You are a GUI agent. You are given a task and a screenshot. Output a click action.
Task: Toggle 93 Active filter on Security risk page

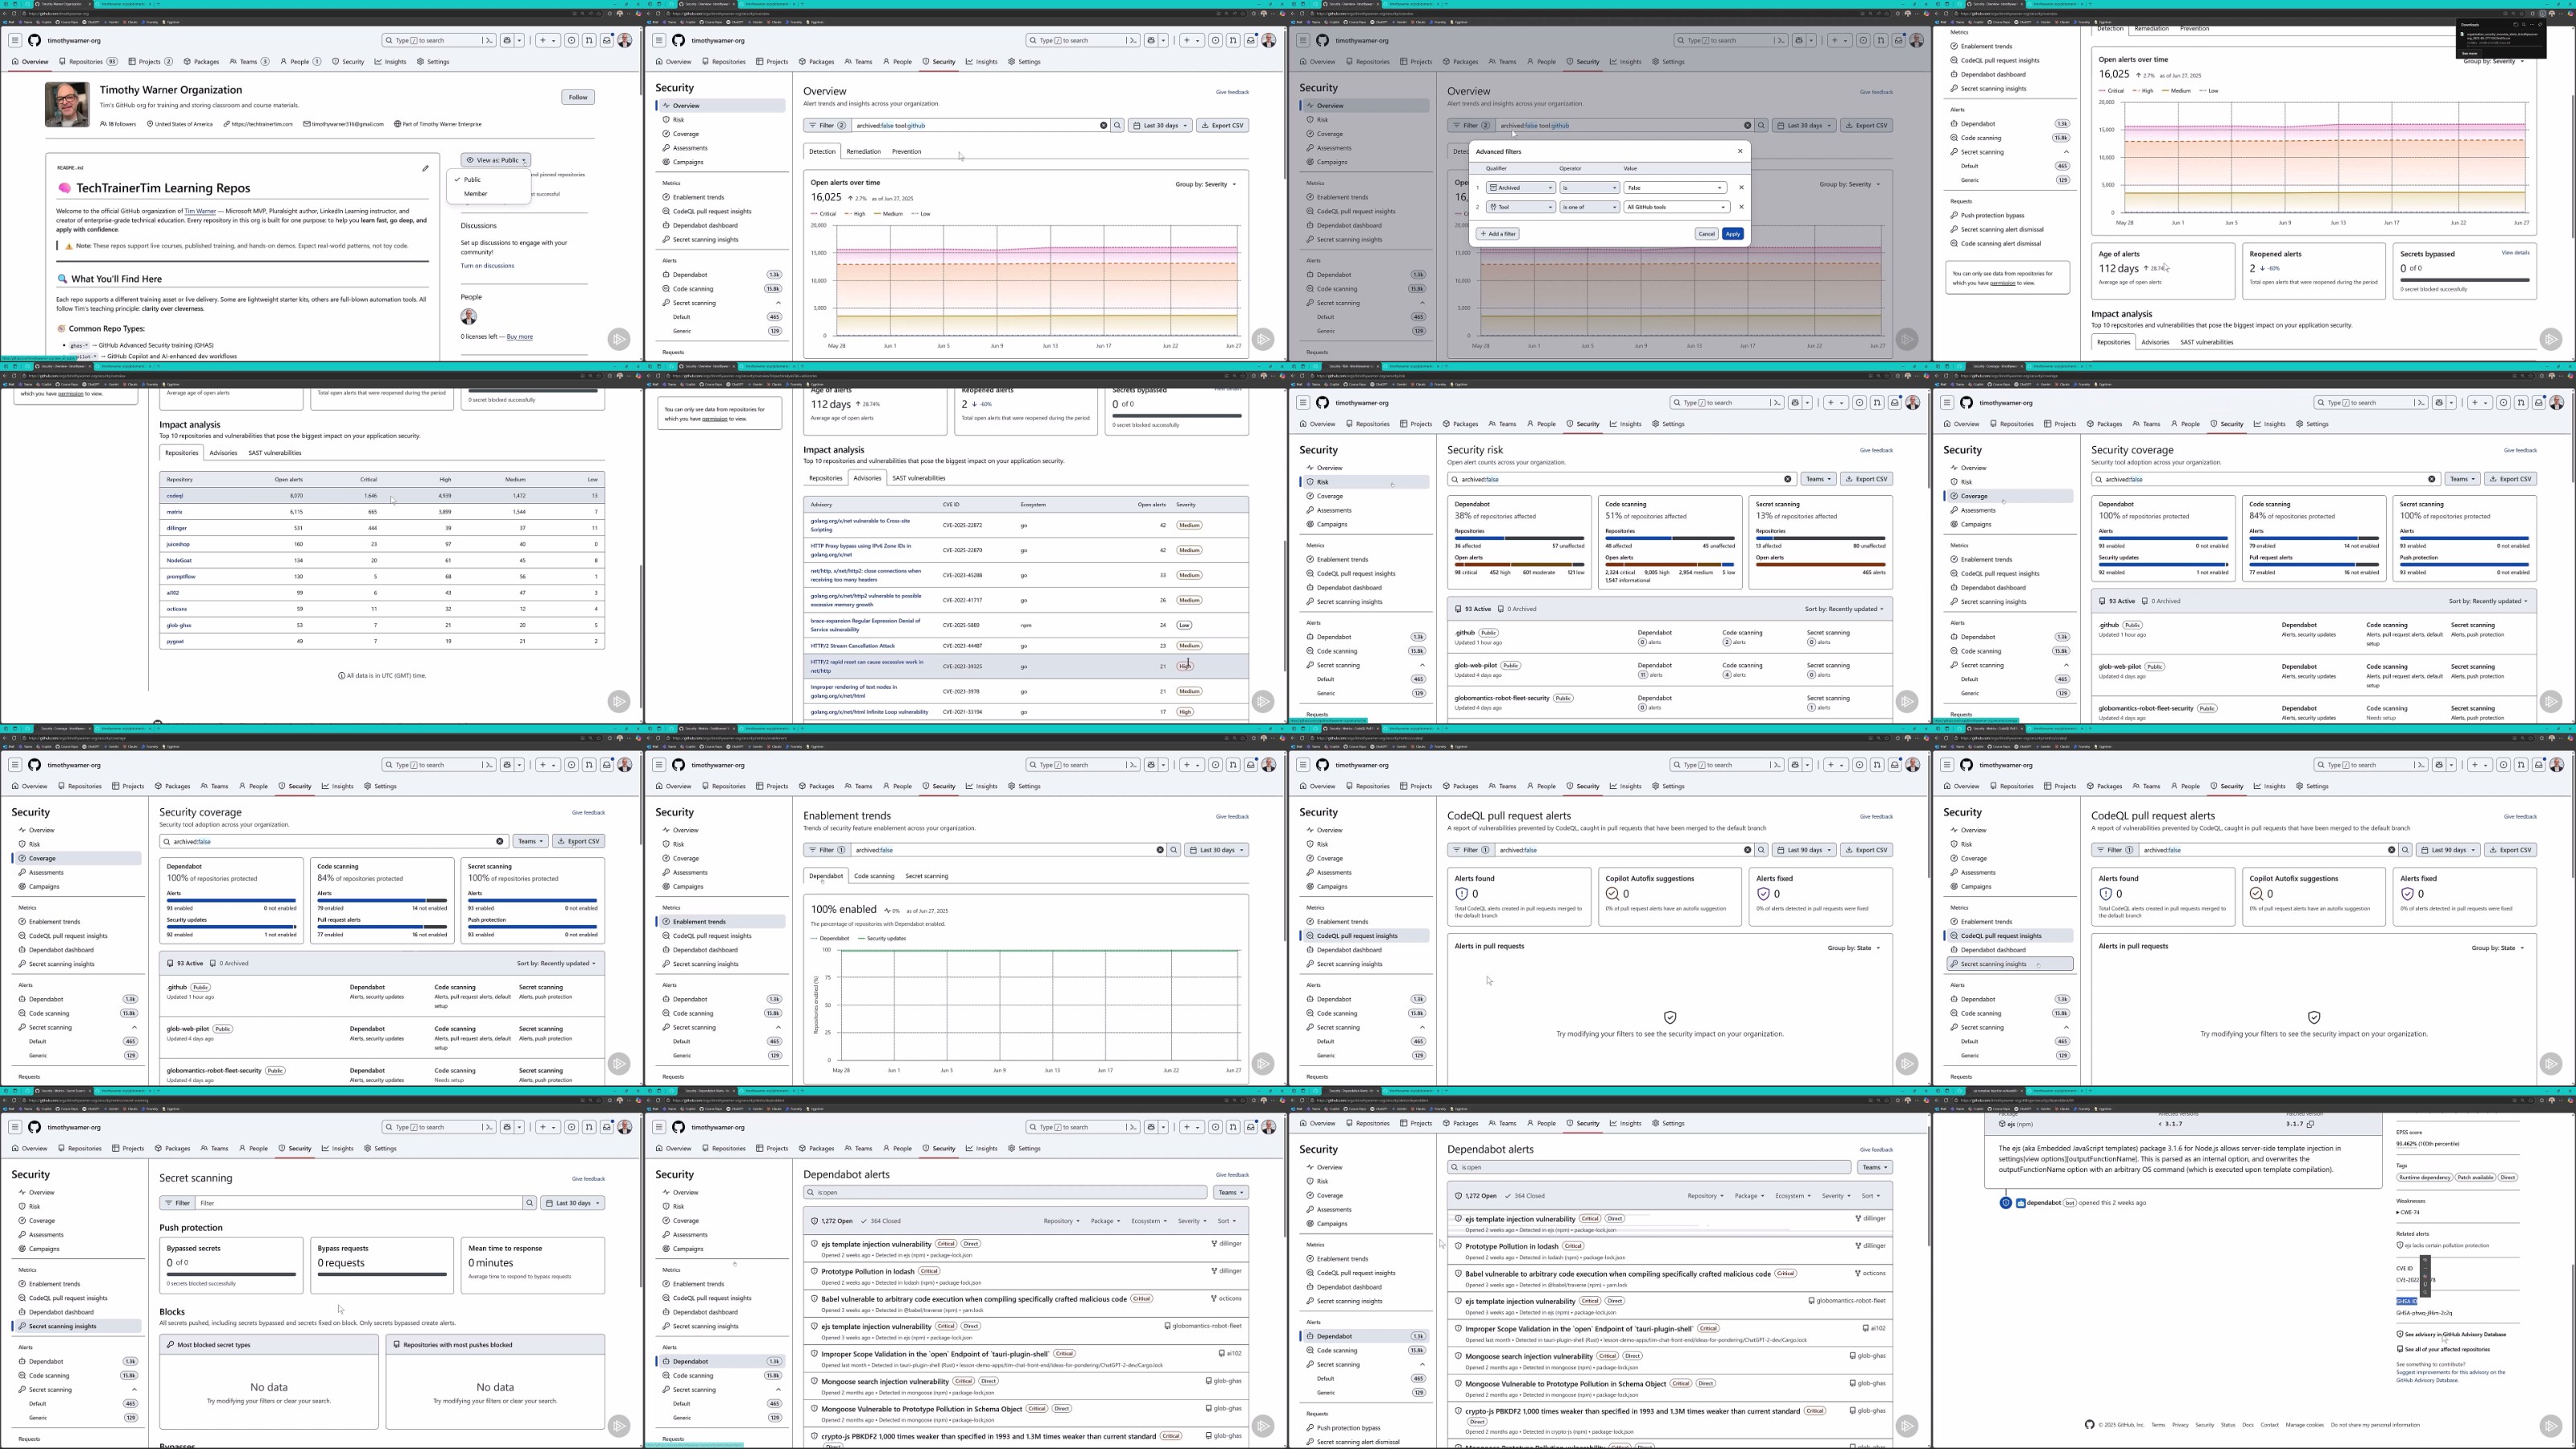[1473, 609]
